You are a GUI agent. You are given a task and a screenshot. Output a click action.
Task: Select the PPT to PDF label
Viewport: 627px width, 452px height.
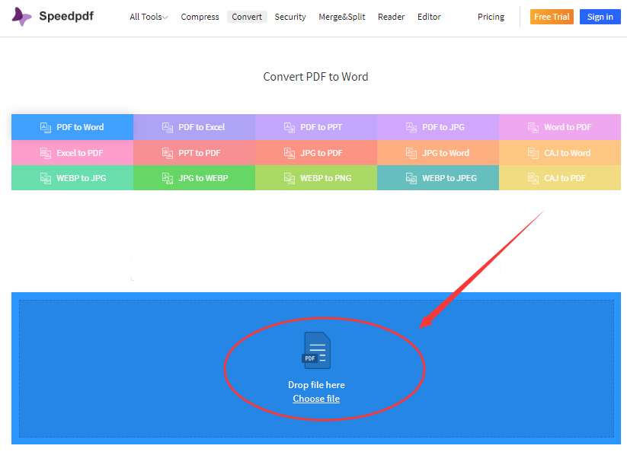[x=199, y=153]
